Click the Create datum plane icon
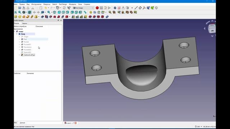Screen dimensions: 230x129 tap(140, 8)
